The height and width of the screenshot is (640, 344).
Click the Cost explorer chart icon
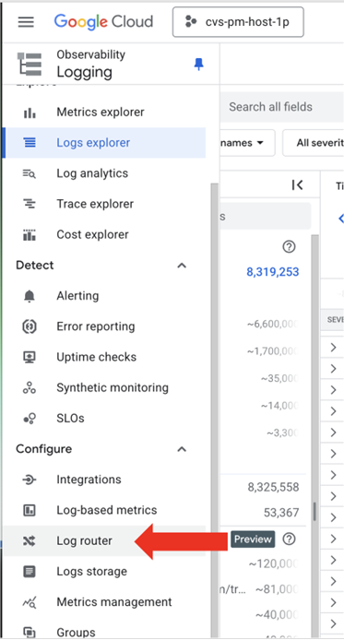pyautogui.click(x=30, y=234)
